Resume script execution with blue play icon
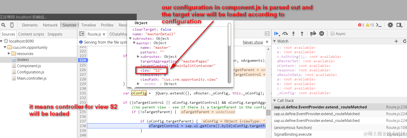 277,33
